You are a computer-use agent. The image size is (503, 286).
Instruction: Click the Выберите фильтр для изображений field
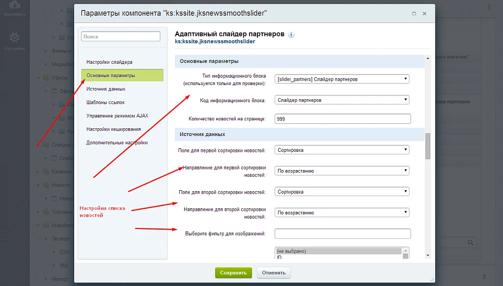tap(342, 234)
